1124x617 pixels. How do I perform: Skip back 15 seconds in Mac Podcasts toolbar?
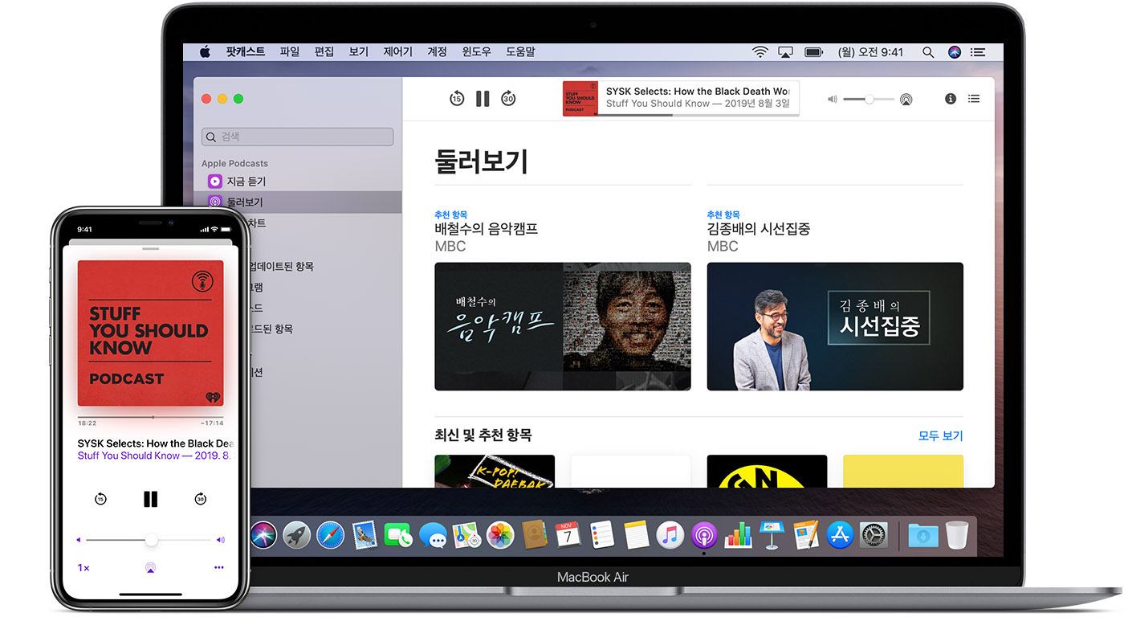457,99
